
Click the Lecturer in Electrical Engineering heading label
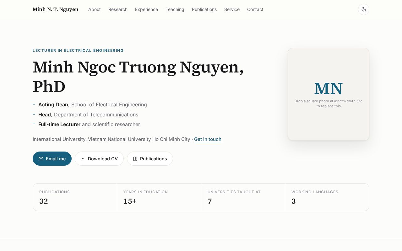click(x=78, y=51)
